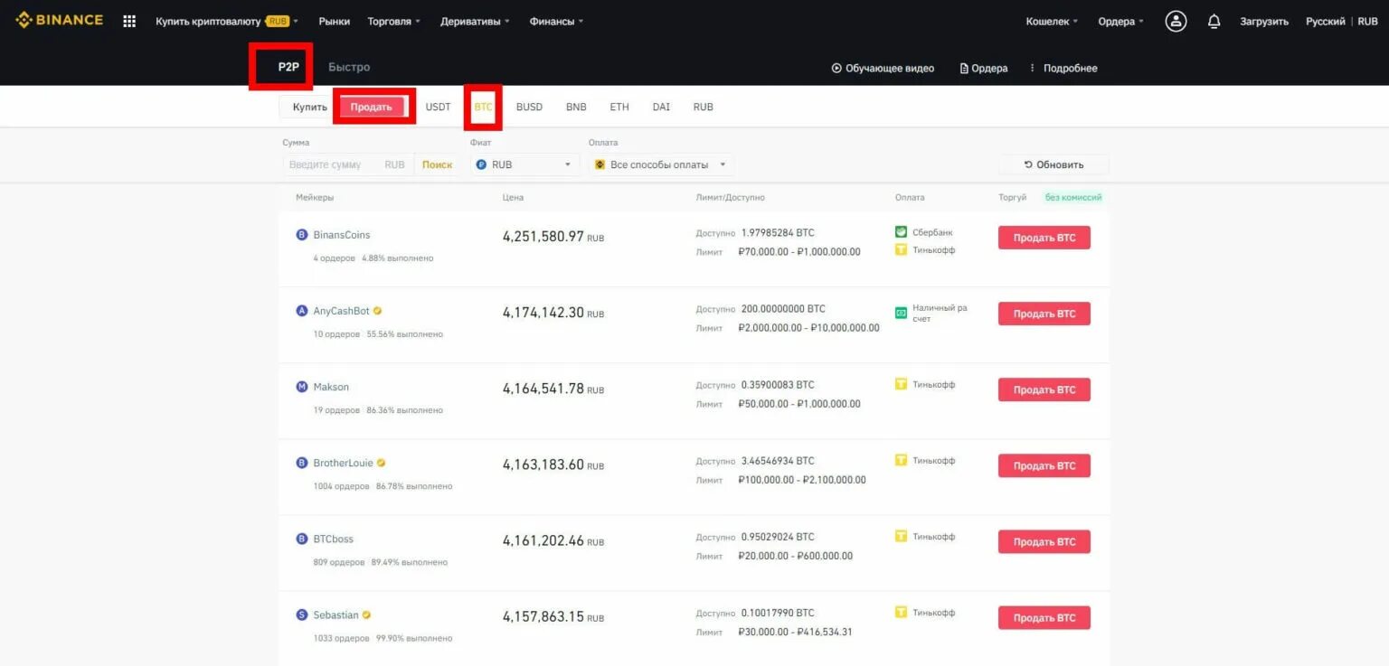Select the RUB coin tab

704,107
